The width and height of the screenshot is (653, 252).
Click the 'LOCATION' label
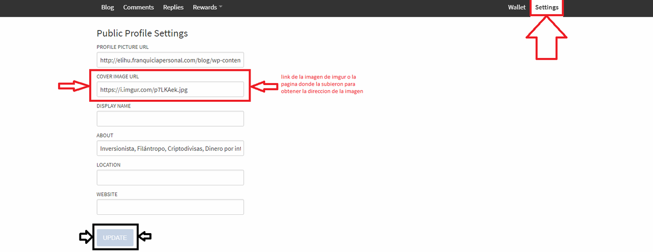tap(109, 165)
